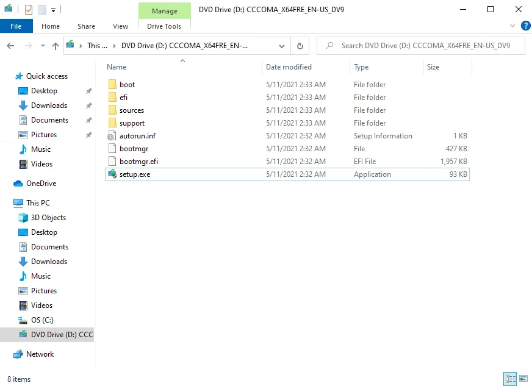The width and height of the screenshot is (532, 386).
Task: Click the Search DVD Drive input box
Action: coord(421,46)
